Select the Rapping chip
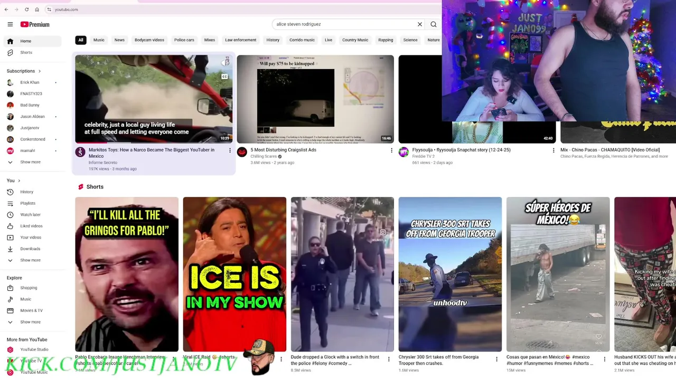The image size is (676, 380). pos(386,40)
